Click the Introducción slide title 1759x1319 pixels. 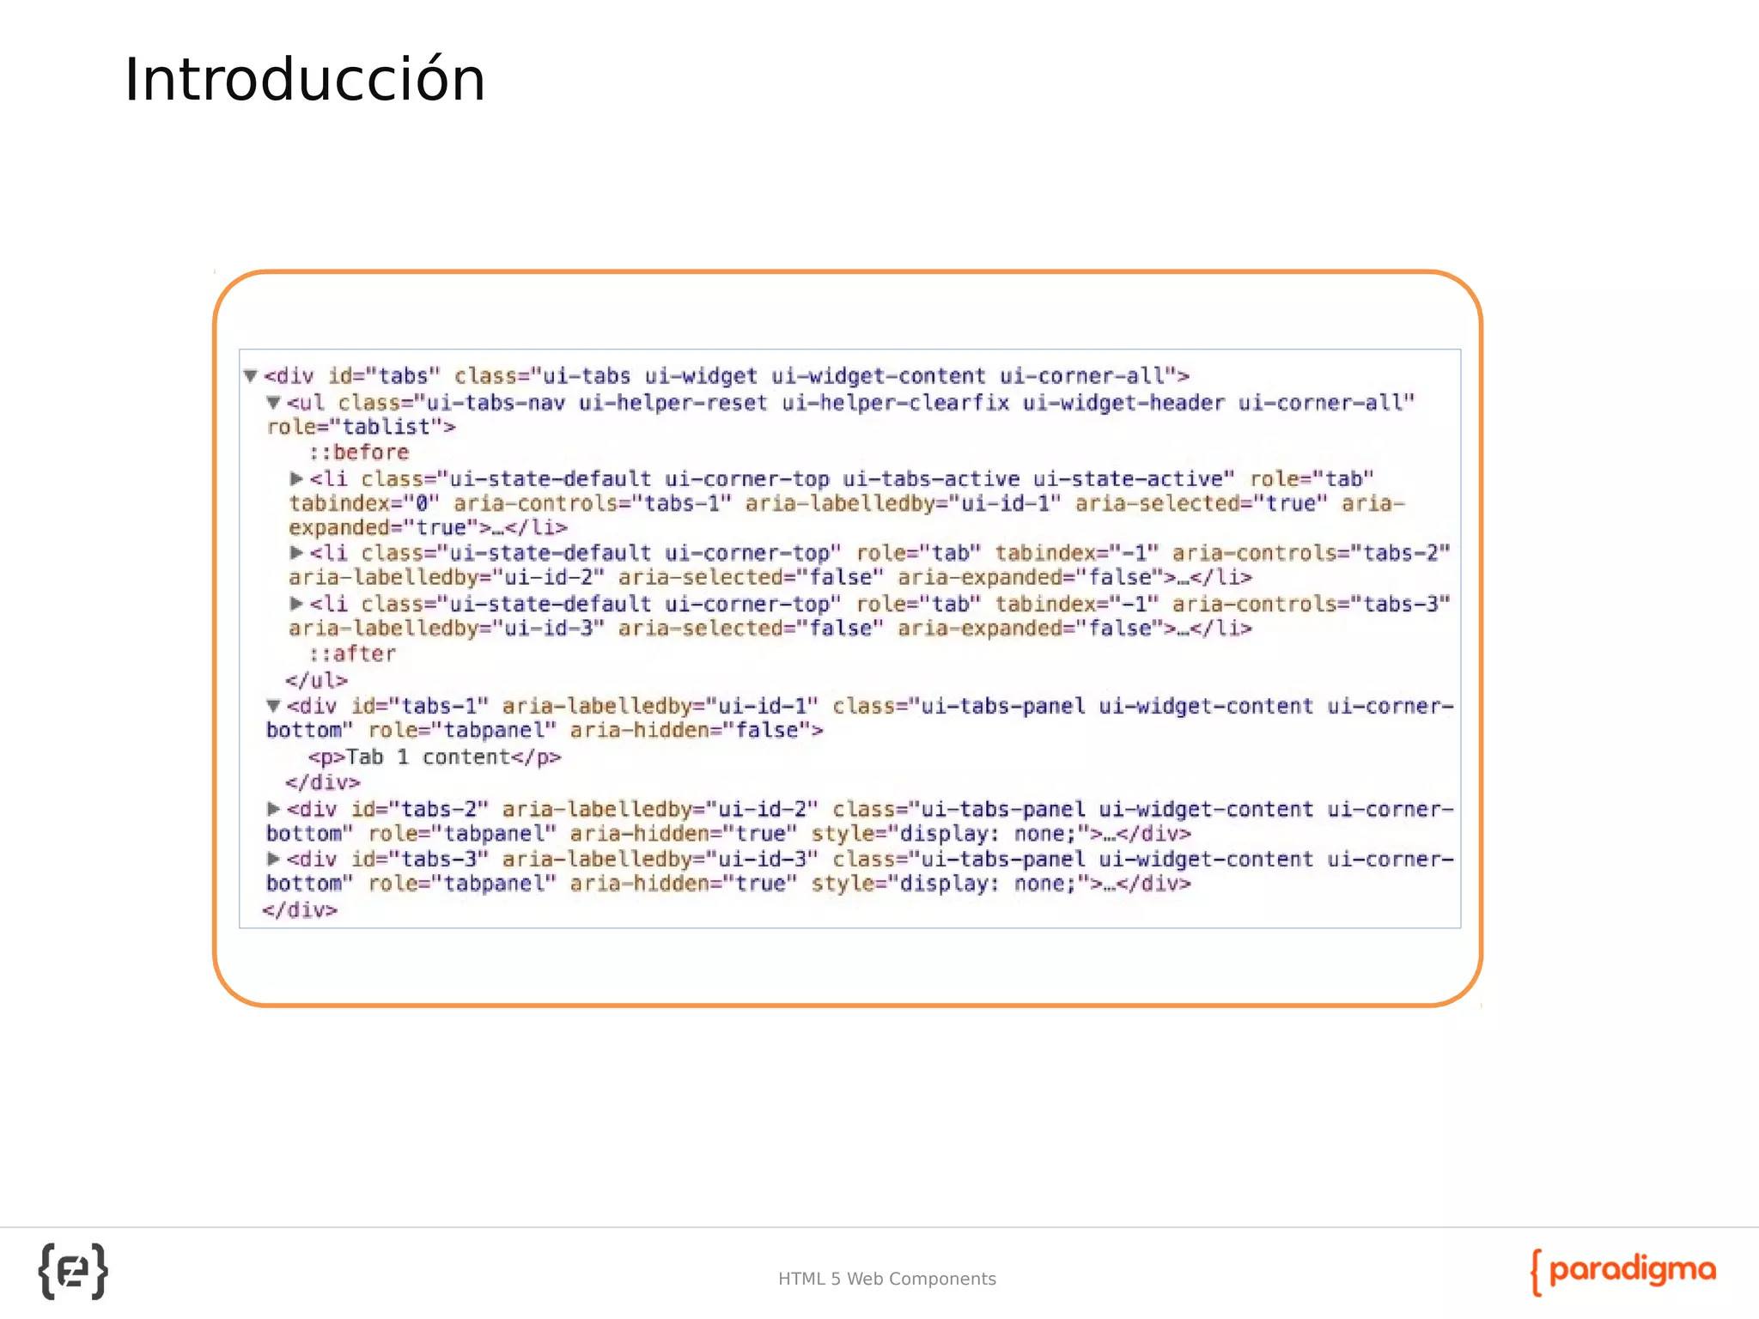(305, 79)
